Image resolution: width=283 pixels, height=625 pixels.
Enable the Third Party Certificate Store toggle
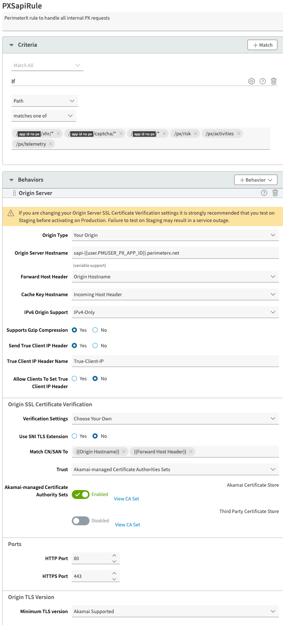(x=81, y=521)
